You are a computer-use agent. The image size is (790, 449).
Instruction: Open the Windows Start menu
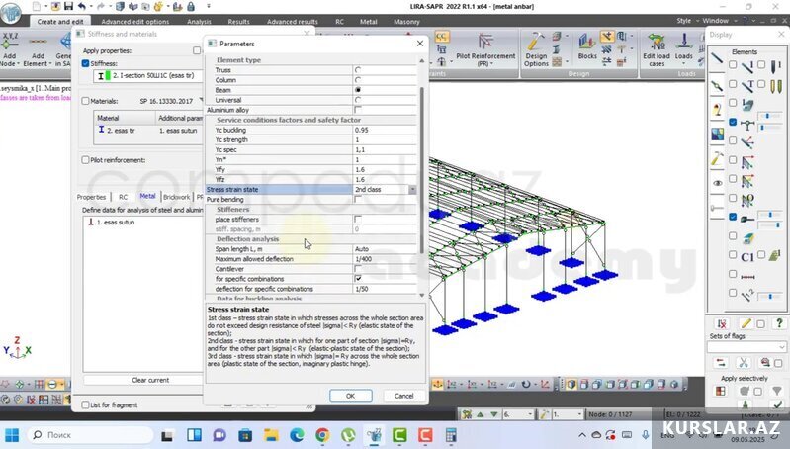[14, 435]
